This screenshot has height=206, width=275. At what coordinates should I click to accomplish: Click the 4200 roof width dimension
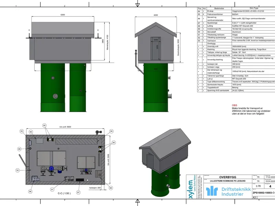(156, 15)
